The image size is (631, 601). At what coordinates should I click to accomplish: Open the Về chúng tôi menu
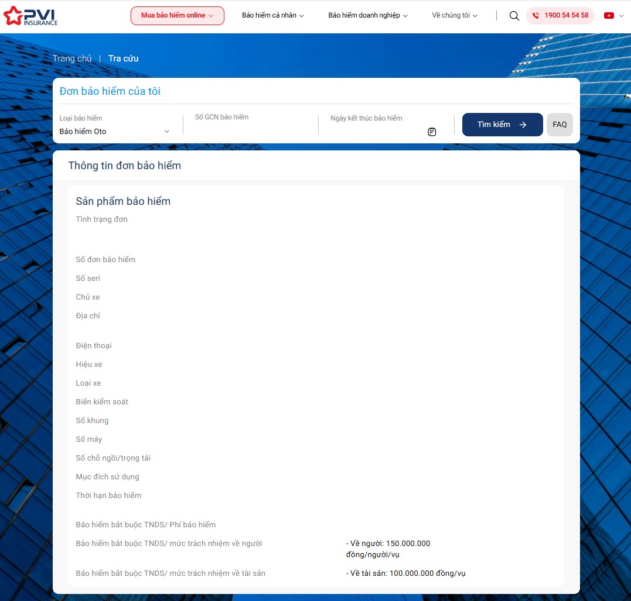454,15
